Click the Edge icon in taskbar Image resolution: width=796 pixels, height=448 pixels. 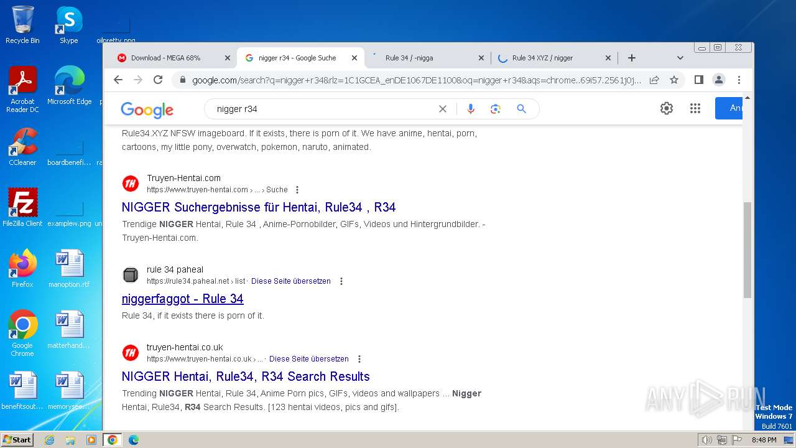coord(134,440)
